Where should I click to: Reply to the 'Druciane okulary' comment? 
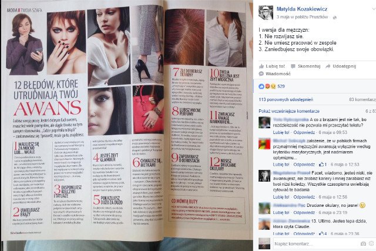pos(304,213)
